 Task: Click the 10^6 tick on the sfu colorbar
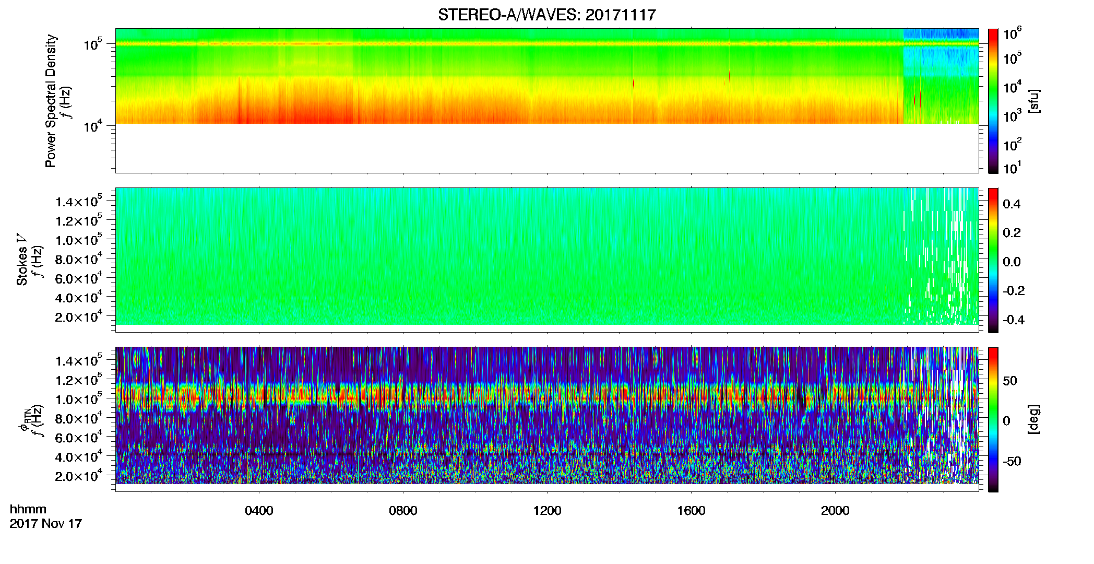coord(1012,34)
